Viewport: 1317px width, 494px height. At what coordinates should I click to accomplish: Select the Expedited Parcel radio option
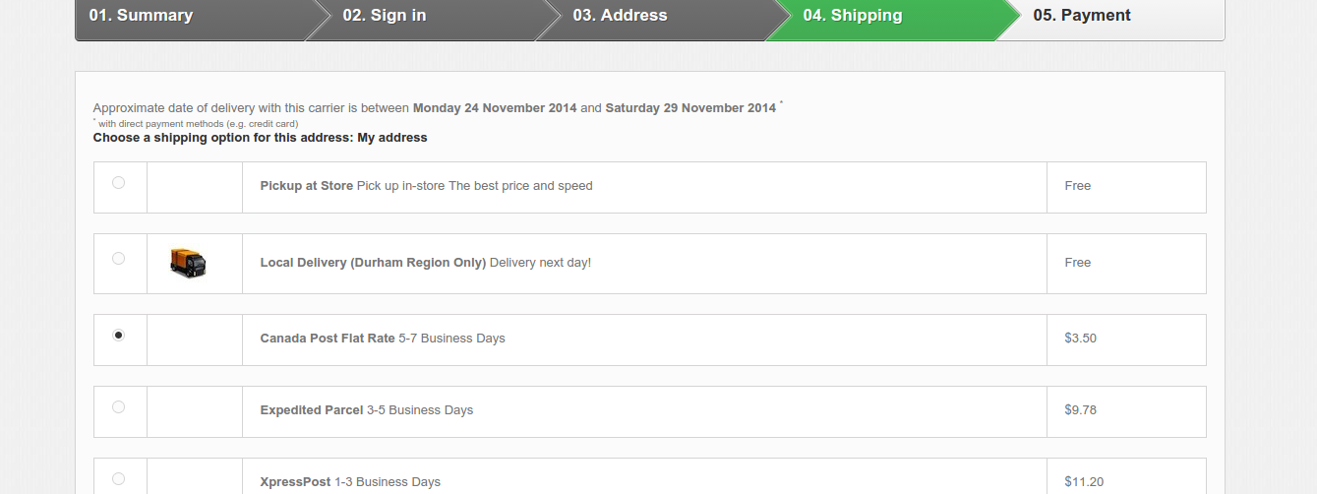119,406
